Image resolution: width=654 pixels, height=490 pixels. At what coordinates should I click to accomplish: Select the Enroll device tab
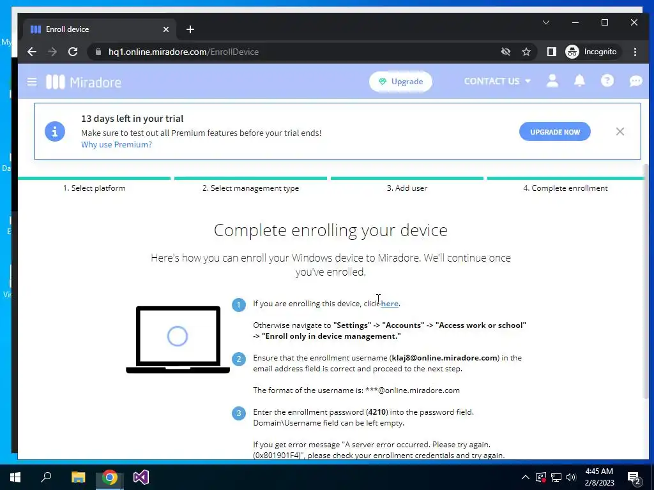pyautogui.click(x=100, y=29)
